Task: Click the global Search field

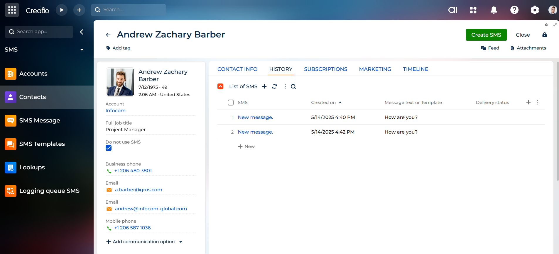Action: pos(129,10)
